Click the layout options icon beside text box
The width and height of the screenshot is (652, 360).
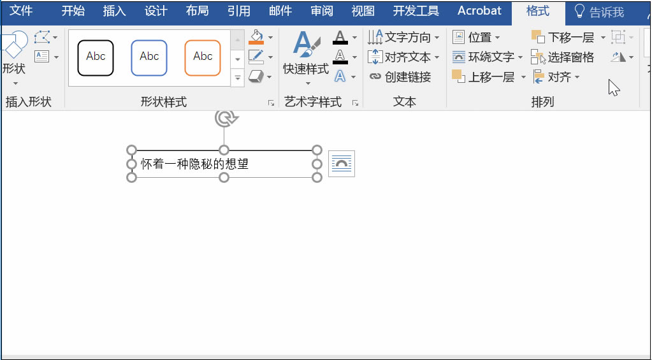342,164
